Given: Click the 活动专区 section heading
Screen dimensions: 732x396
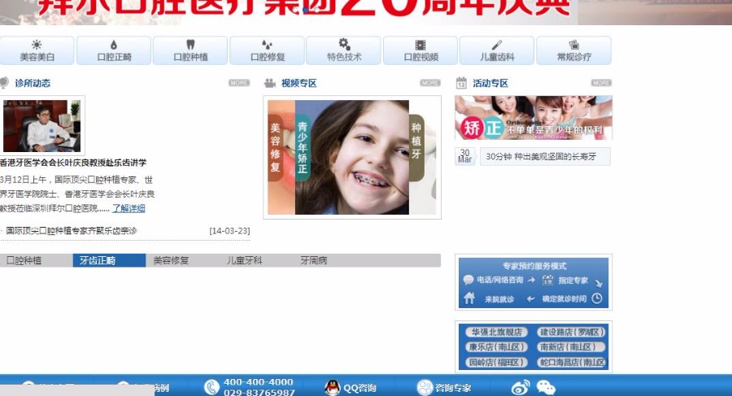Looking at the screenshot, I should pyautogui.click(x=490, y=83).
